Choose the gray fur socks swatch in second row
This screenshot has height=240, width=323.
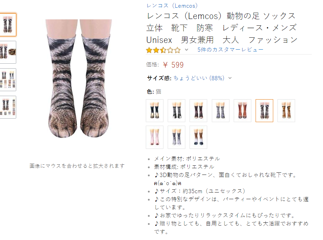[177, 137]
